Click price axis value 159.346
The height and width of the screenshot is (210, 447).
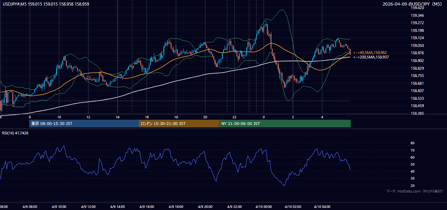(418, 15)
